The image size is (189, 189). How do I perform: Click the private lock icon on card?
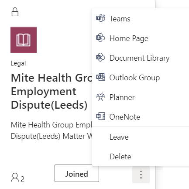15,12
